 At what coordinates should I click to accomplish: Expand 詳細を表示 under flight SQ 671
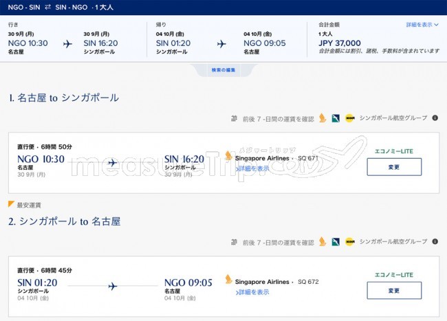(x=252, y=168)
